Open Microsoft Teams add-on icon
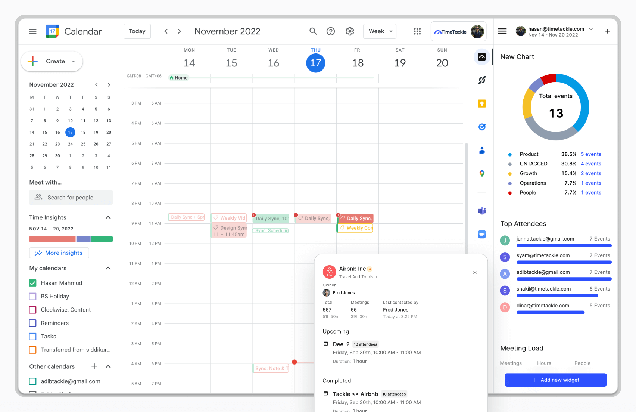636x412 pixels. [482, 211]
